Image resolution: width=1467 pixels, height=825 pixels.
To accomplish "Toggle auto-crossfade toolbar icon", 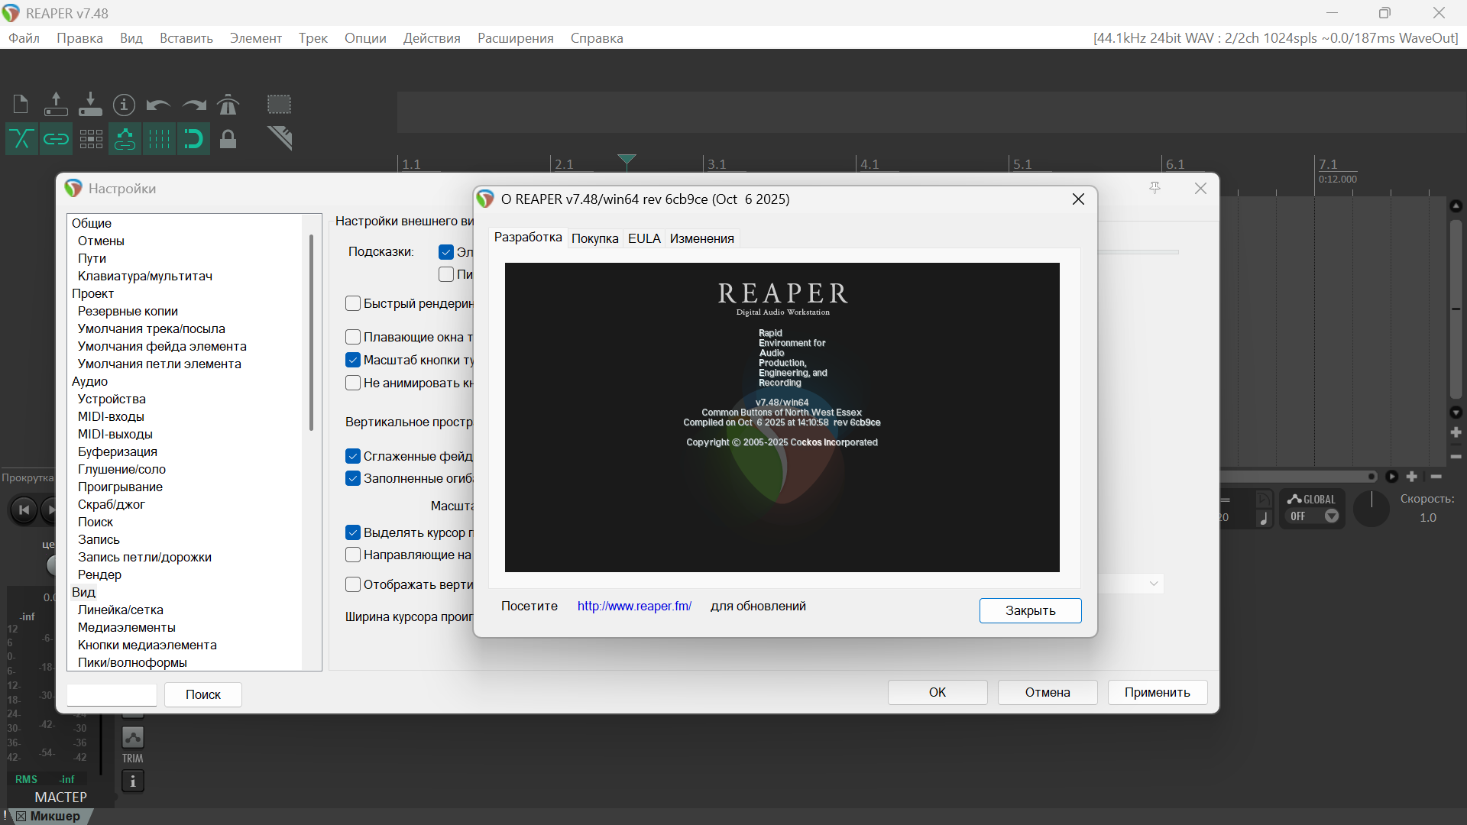I will pyautogui.click(x=21, y=139).
